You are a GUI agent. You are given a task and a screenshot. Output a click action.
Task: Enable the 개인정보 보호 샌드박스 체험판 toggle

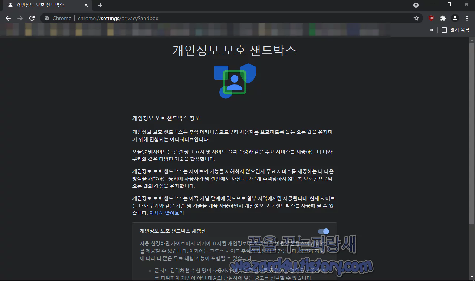tap(323, 231)
